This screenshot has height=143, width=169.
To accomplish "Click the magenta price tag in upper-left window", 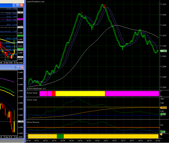I will pyautogui.click(x=20, y=19).
